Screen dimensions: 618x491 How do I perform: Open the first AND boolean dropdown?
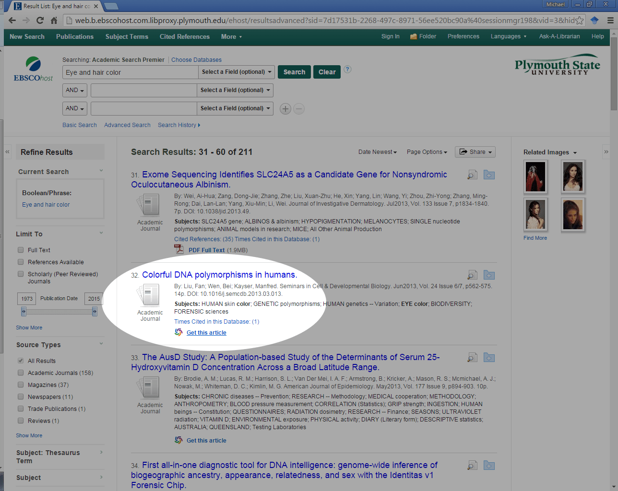74,90
